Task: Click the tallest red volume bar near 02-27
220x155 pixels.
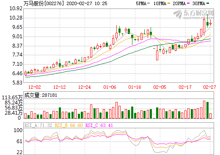Action: pyautogui.click(x=204, y=110)
